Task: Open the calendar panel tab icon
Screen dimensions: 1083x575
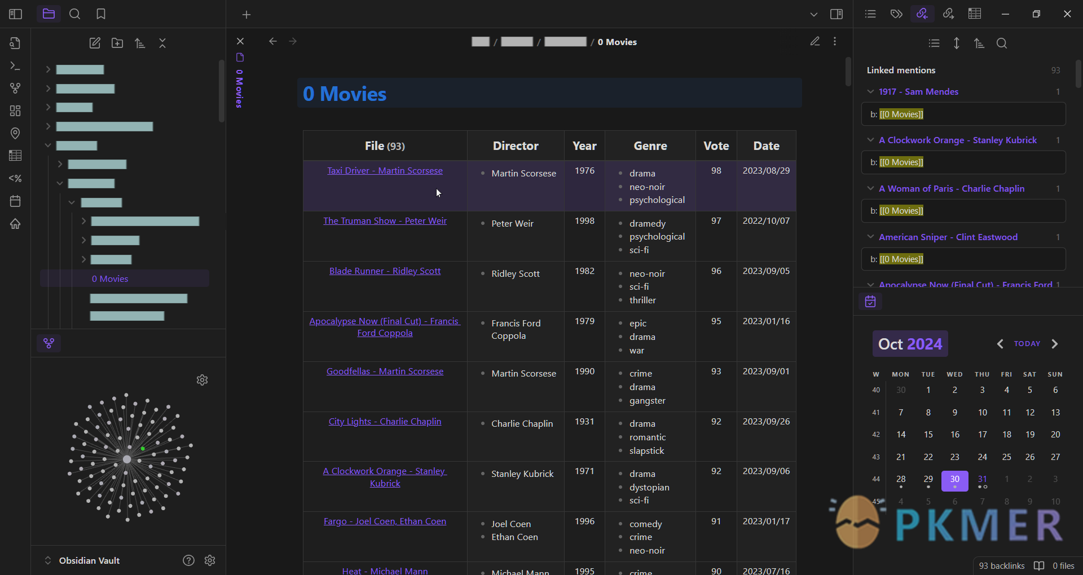Action: click(870, 301)
